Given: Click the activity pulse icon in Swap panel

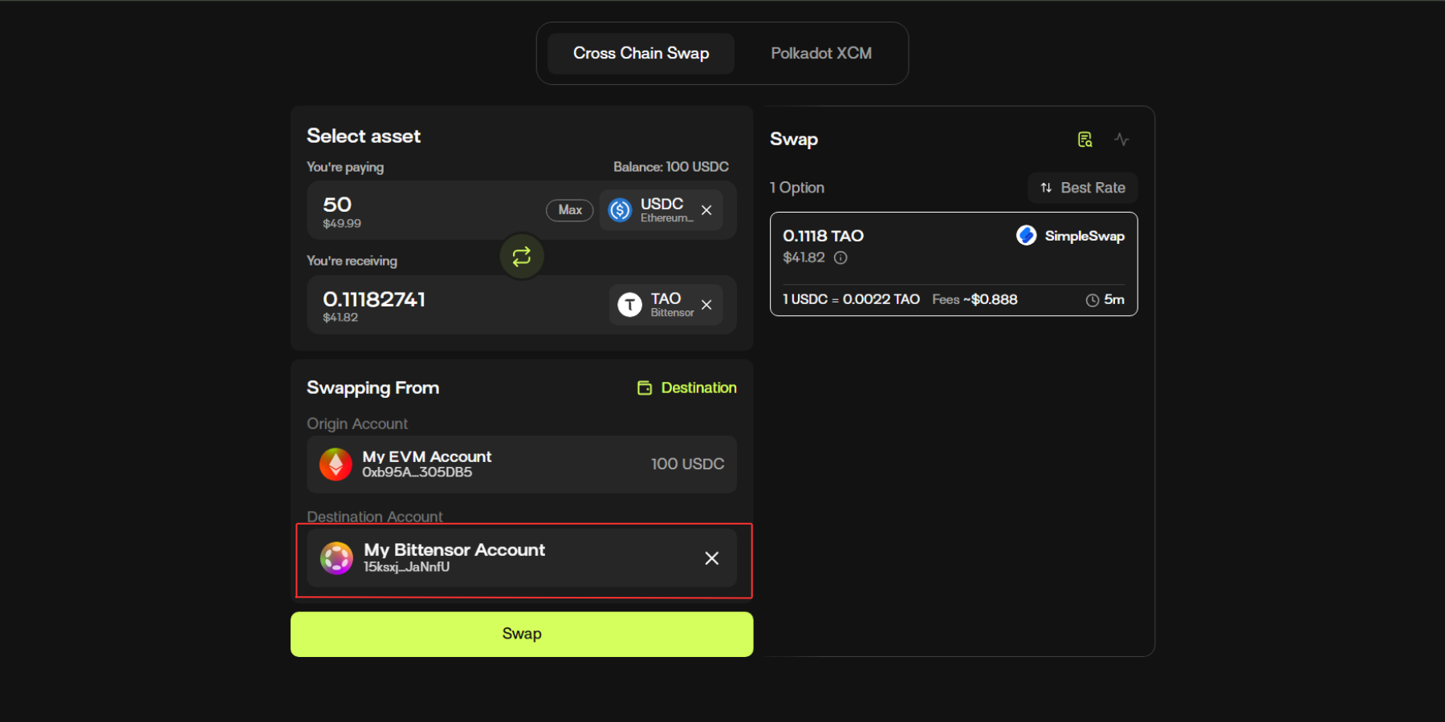Looking at the screenshot, I should pos(1121,140).
